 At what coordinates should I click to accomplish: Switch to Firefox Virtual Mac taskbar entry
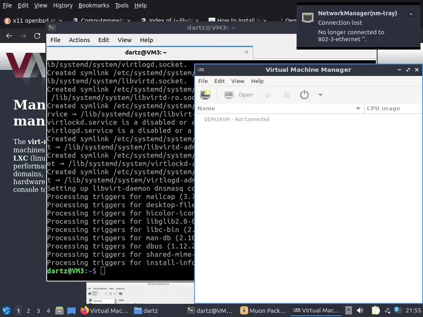click(x=105, y=310)
